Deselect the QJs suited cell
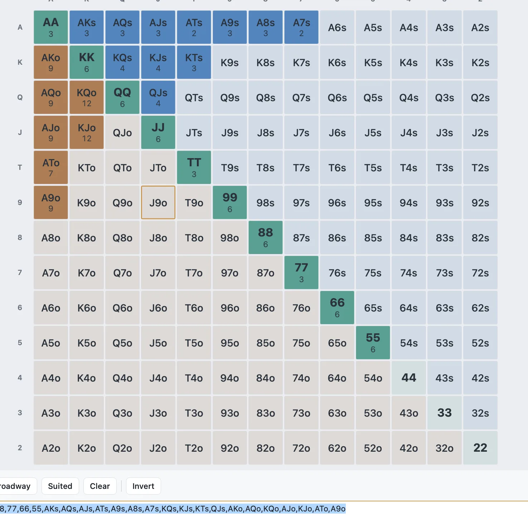528x515 pixels. coord(158,97)
